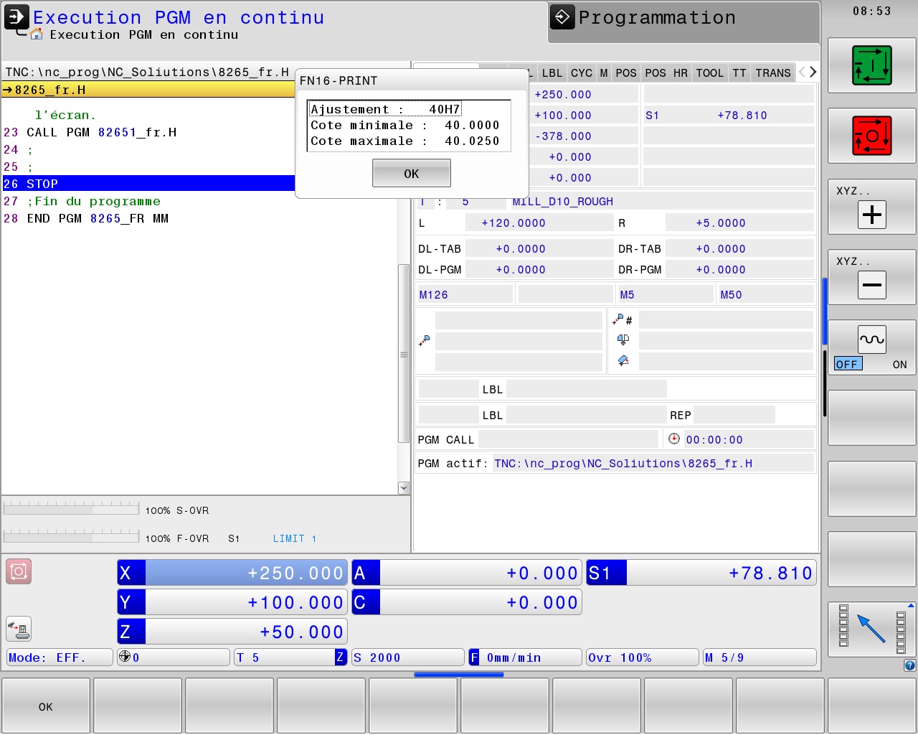The width and height of the screenshot is (918, 735).
Task: Click line 27 Fin du programme comment
Action: point(82,201)
